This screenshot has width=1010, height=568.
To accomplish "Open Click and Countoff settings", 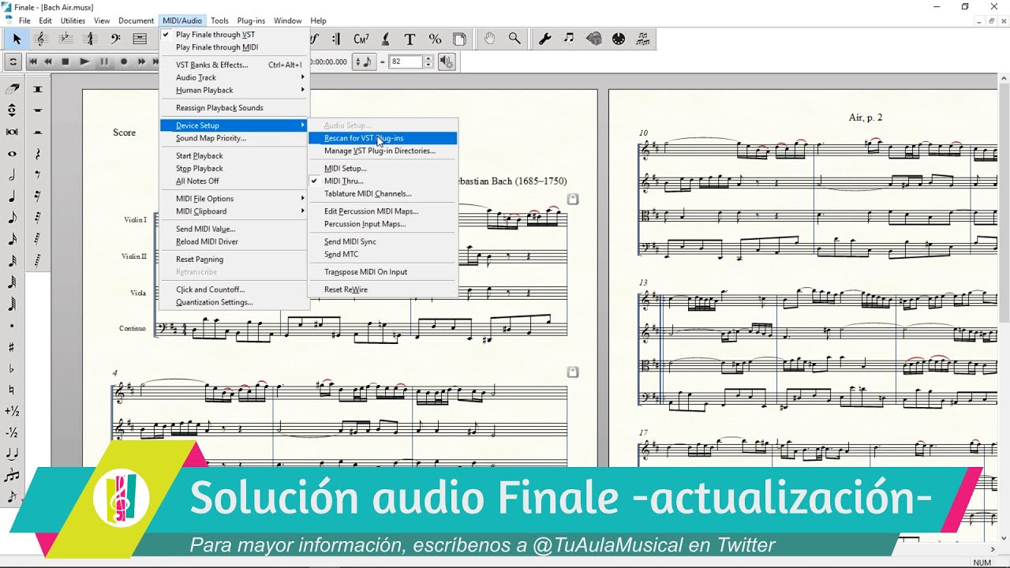I will [234, 290].
